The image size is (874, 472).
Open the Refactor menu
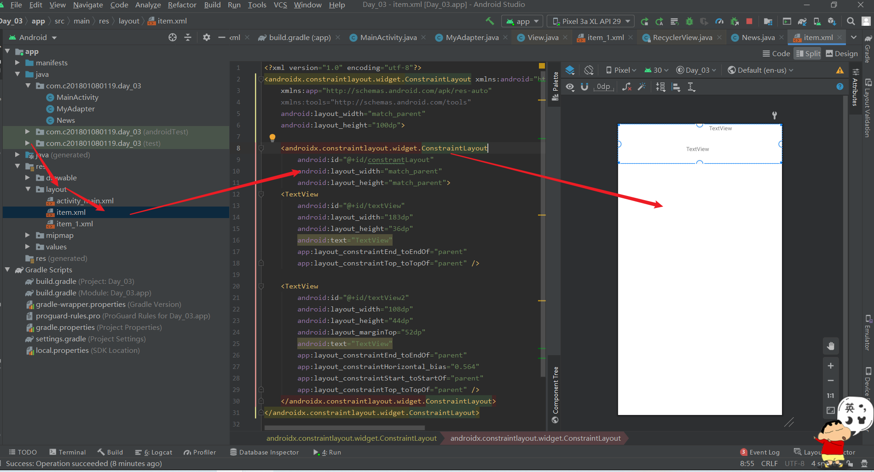point(182,5)
